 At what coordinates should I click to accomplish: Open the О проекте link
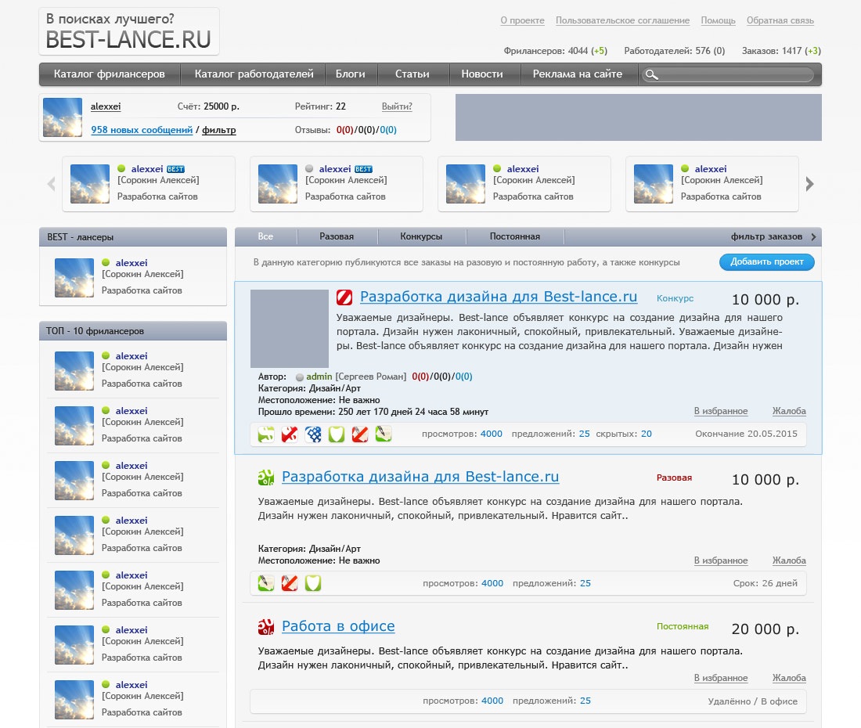pyautogui.click(x=522, y=20)
